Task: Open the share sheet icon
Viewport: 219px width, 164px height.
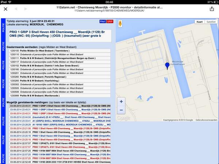Action: [212, 9]
